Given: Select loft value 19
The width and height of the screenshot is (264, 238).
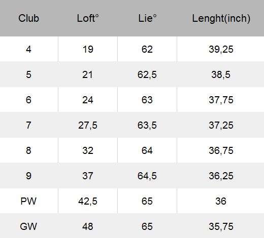Looking at the screenshot, I should click(x=88, y=49).
